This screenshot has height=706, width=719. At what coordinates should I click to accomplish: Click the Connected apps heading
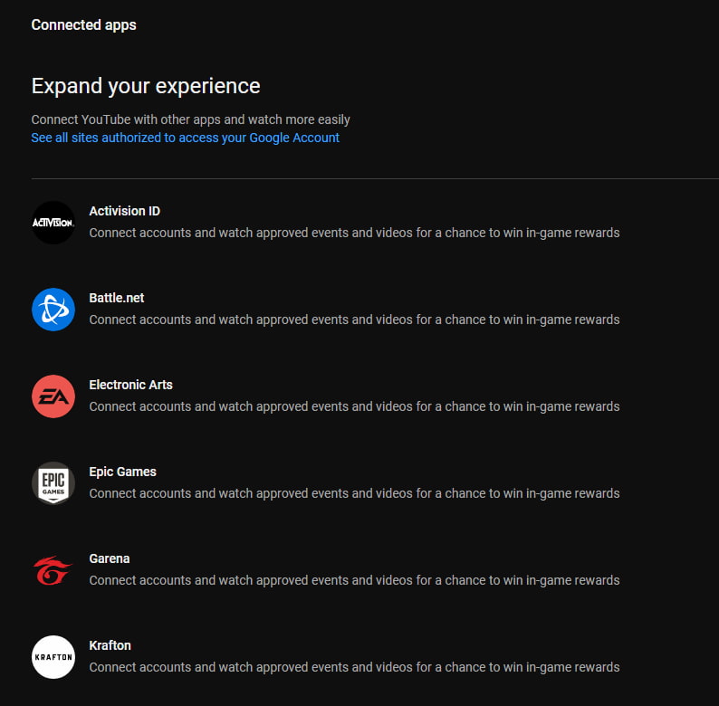(x=83, y=24)
